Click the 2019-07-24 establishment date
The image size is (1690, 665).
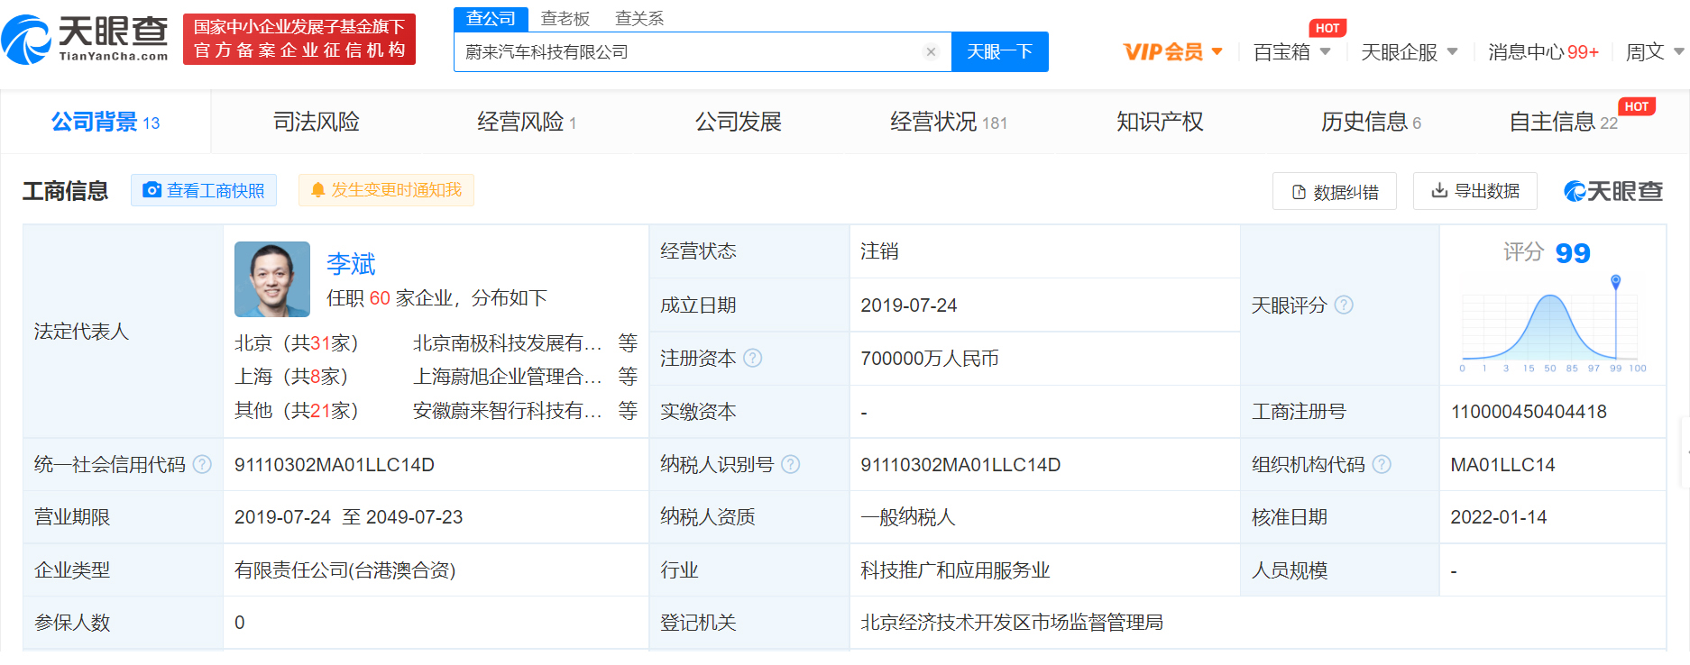[909, 305]
